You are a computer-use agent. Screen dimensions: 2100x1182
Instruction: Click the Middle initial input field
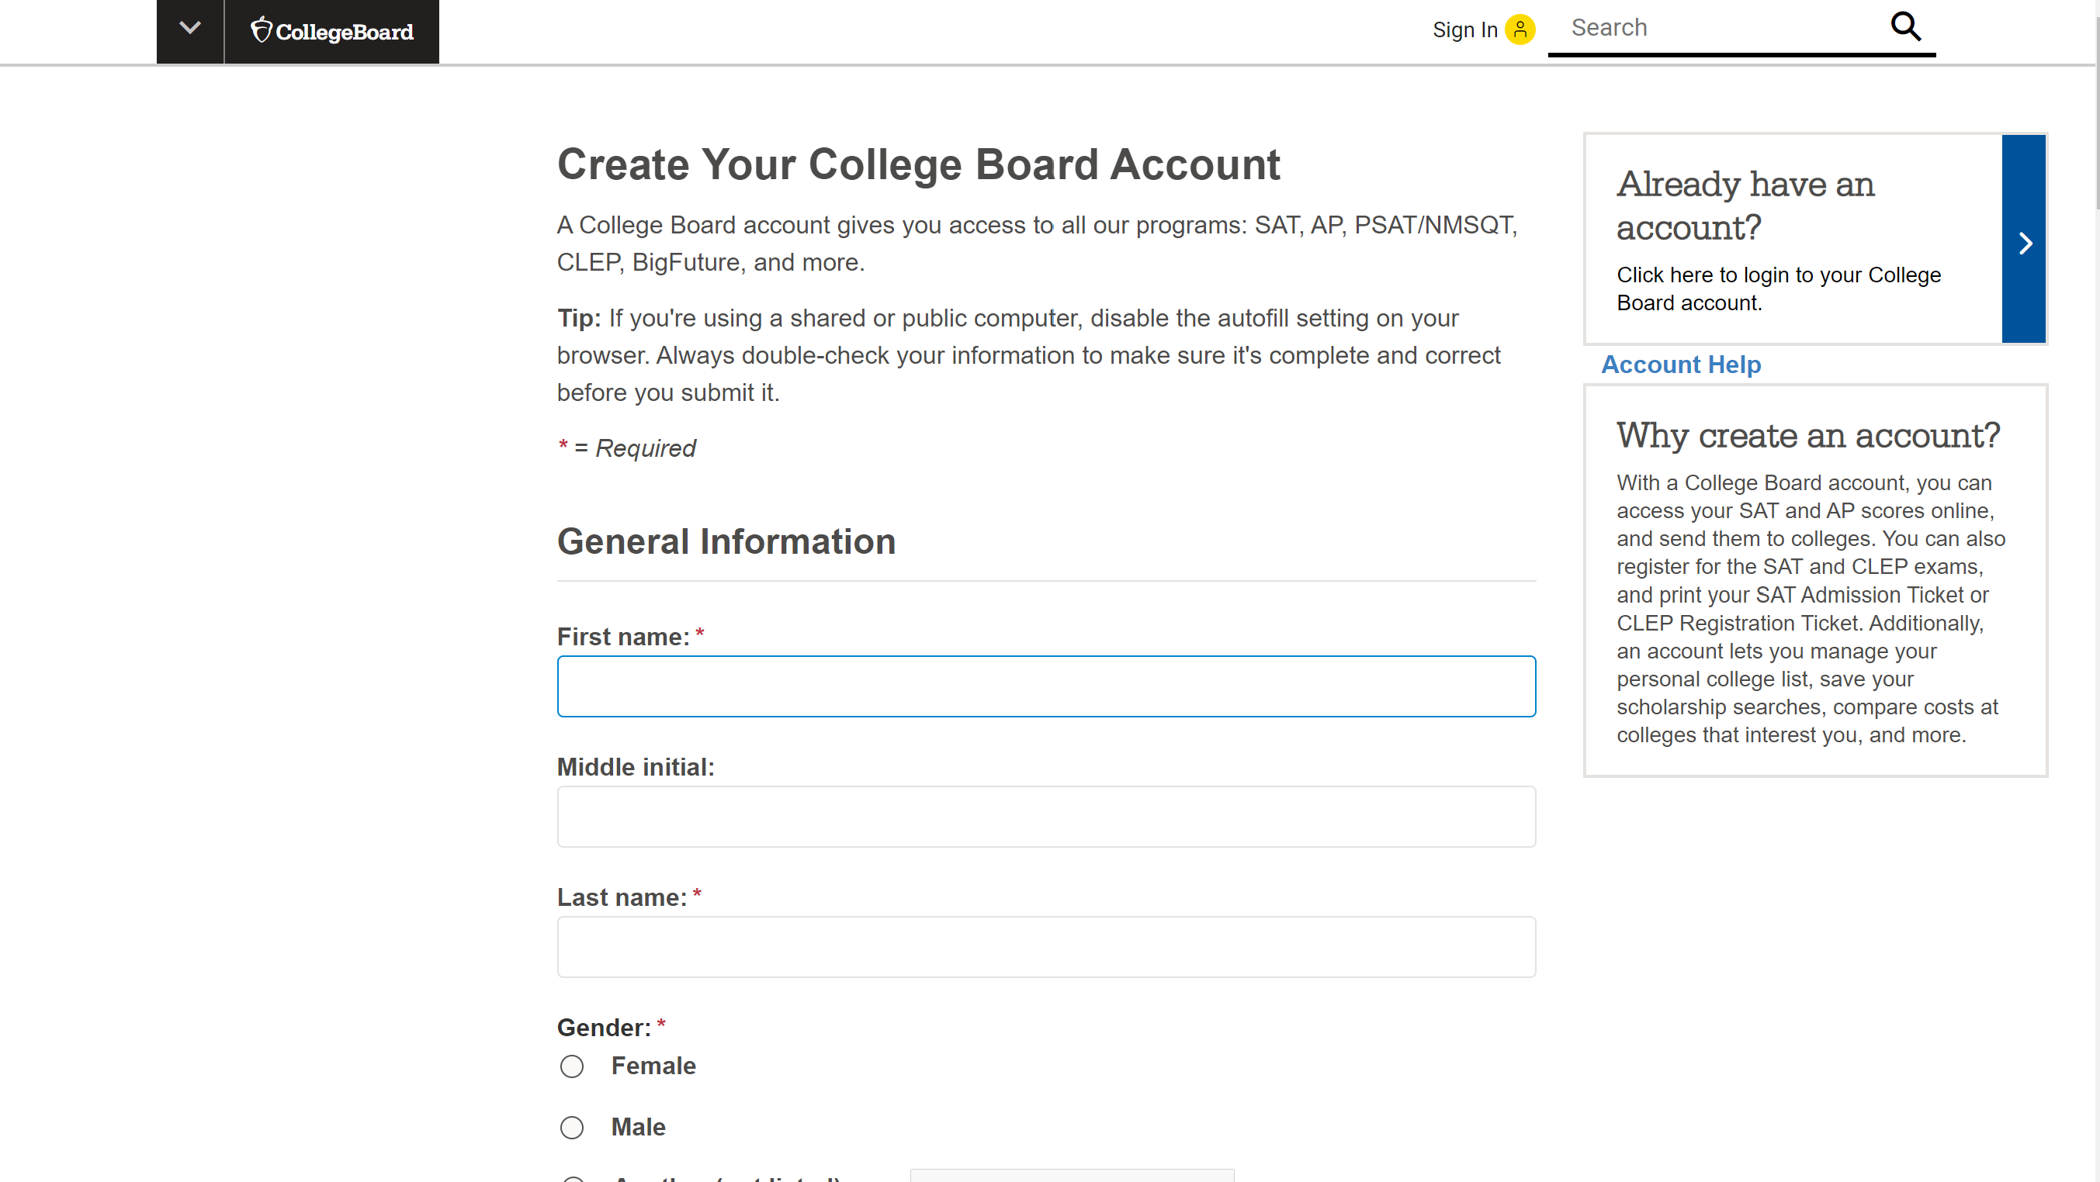(1046, 816)
